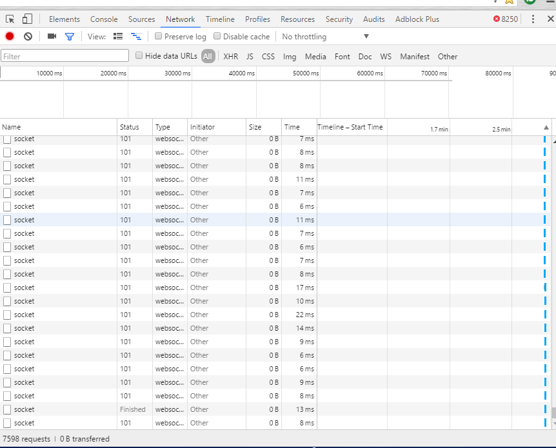The height and width of the screenshot is (448, 556).
Task: Open the DevTools three-dot menu
Action: point(533,19)
